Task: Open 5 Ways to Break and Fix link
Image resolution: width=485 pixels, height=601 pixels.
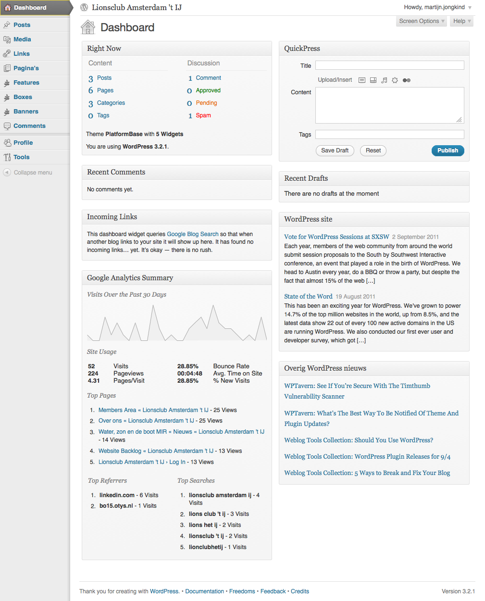Action: [x=367, y=473]
